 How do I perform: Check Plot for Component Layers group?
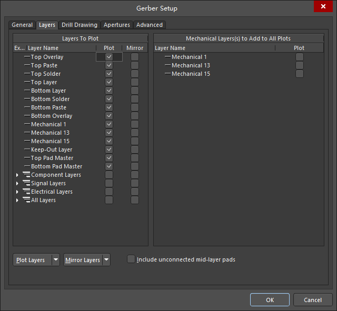pos(109,175)
